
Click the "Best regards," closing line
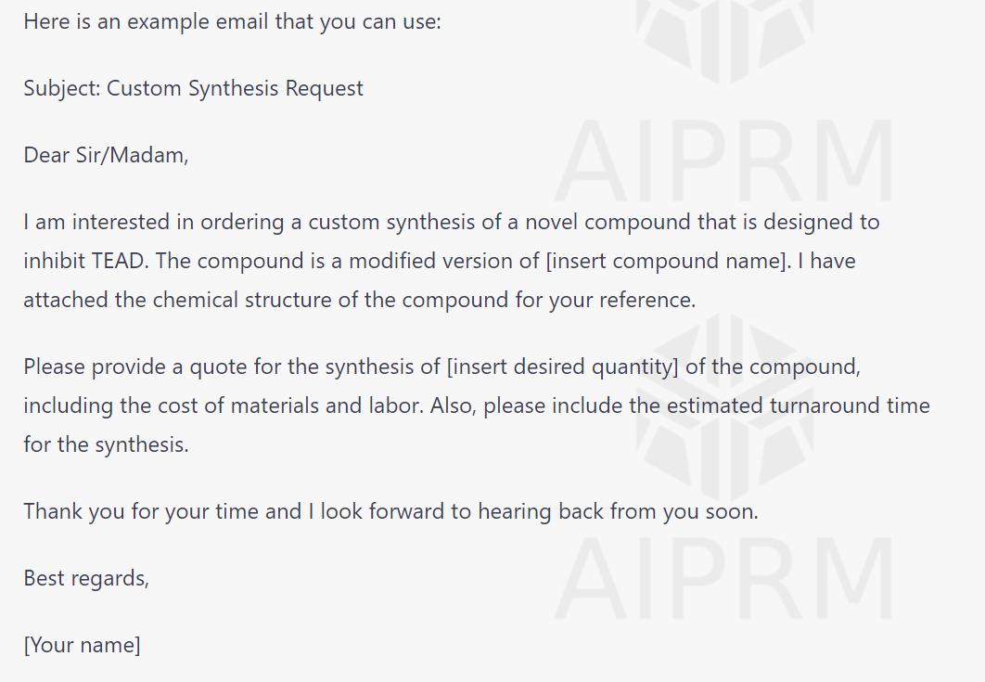tap(86, 578)
